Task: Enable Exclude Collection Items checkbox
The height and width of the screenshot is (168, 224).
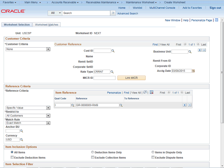Action: pos(92,157)
